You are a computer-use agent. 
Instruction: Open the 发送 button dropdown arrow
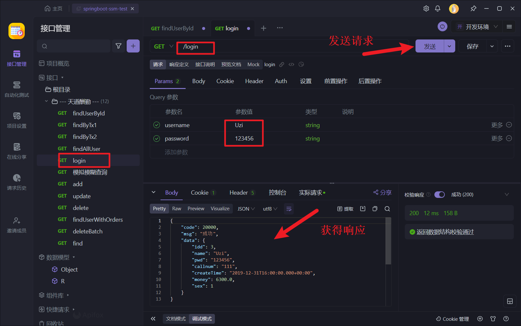[449, 46]
